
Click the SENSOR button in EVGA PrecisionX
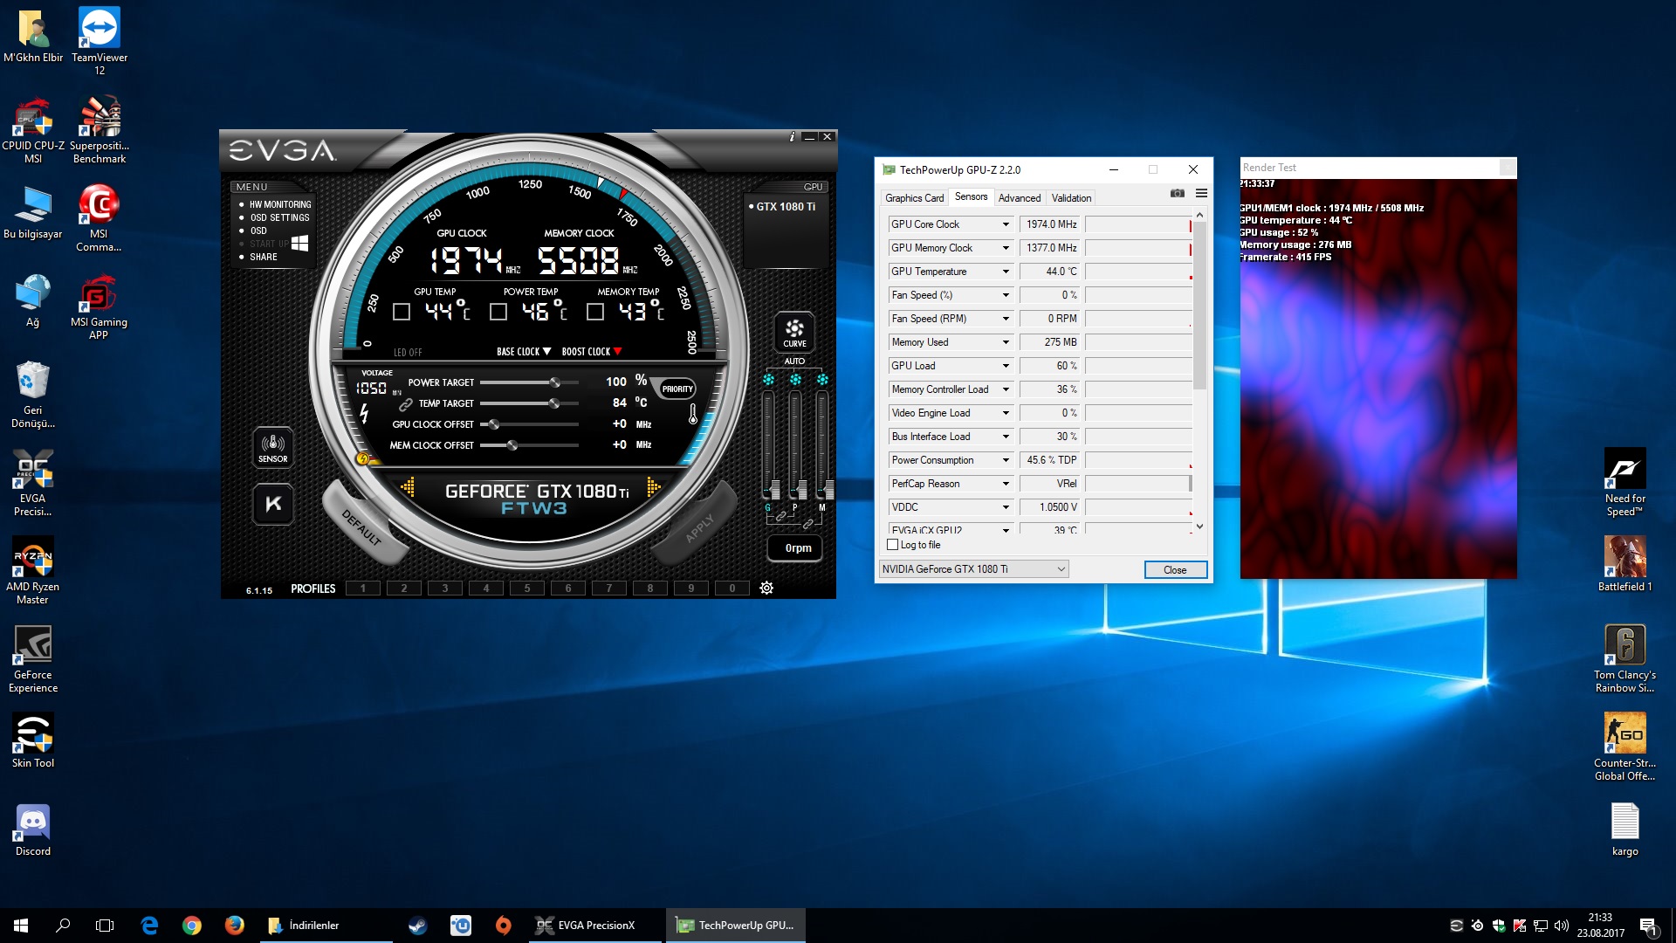[272, 447]
